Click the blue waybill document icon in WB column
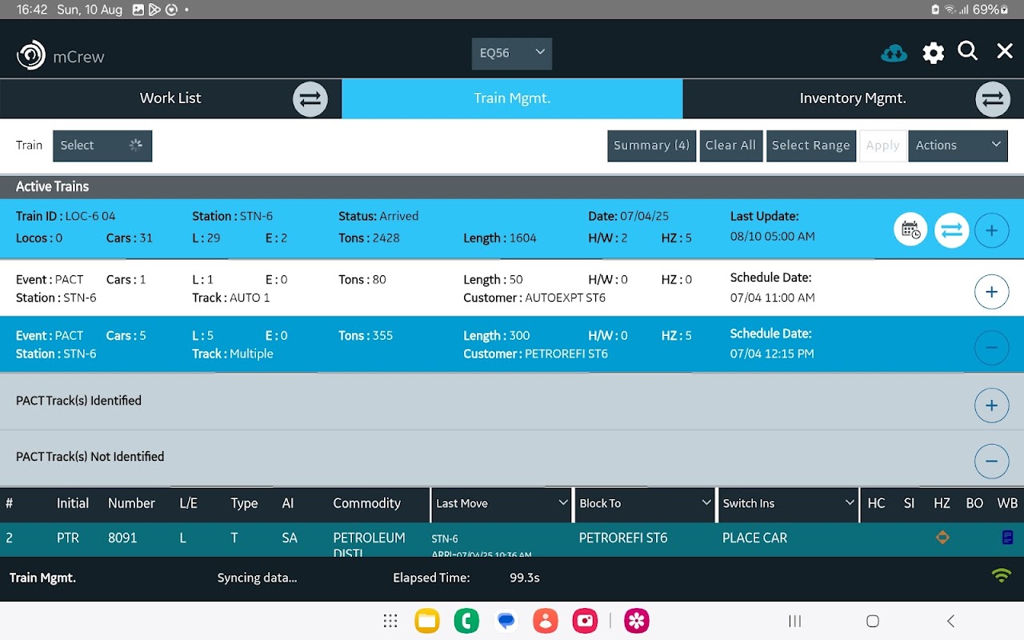Image resolution: width=1024 pixels, height=640 pixels. coord(1007,538)
